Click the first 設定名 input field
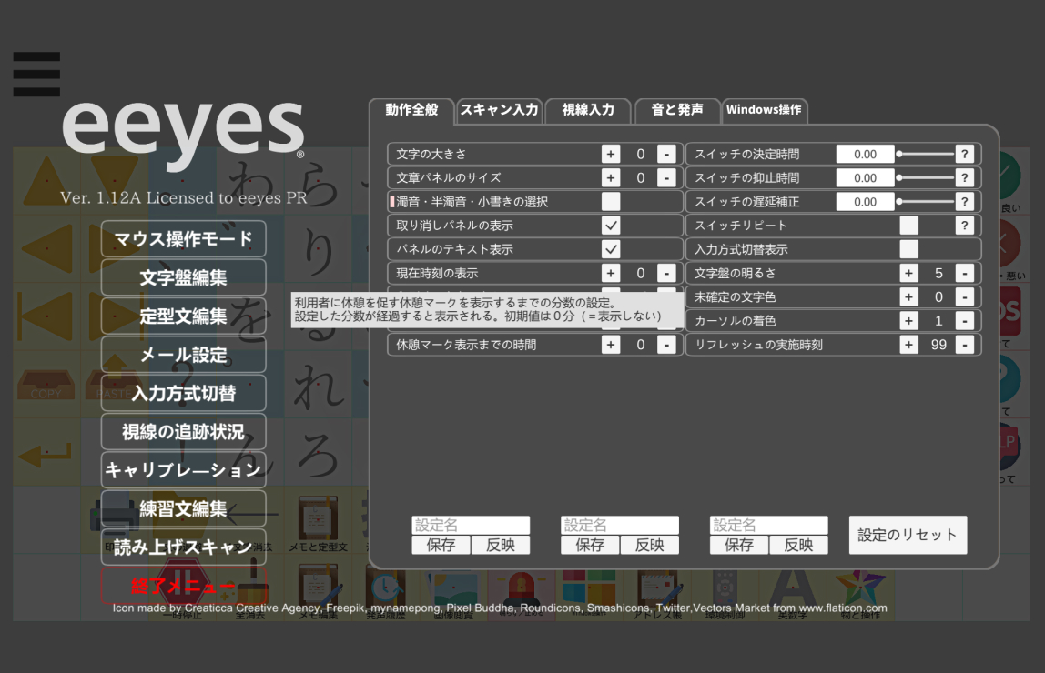The height and width of the screenshot is (673, 1045). (471, 526)
